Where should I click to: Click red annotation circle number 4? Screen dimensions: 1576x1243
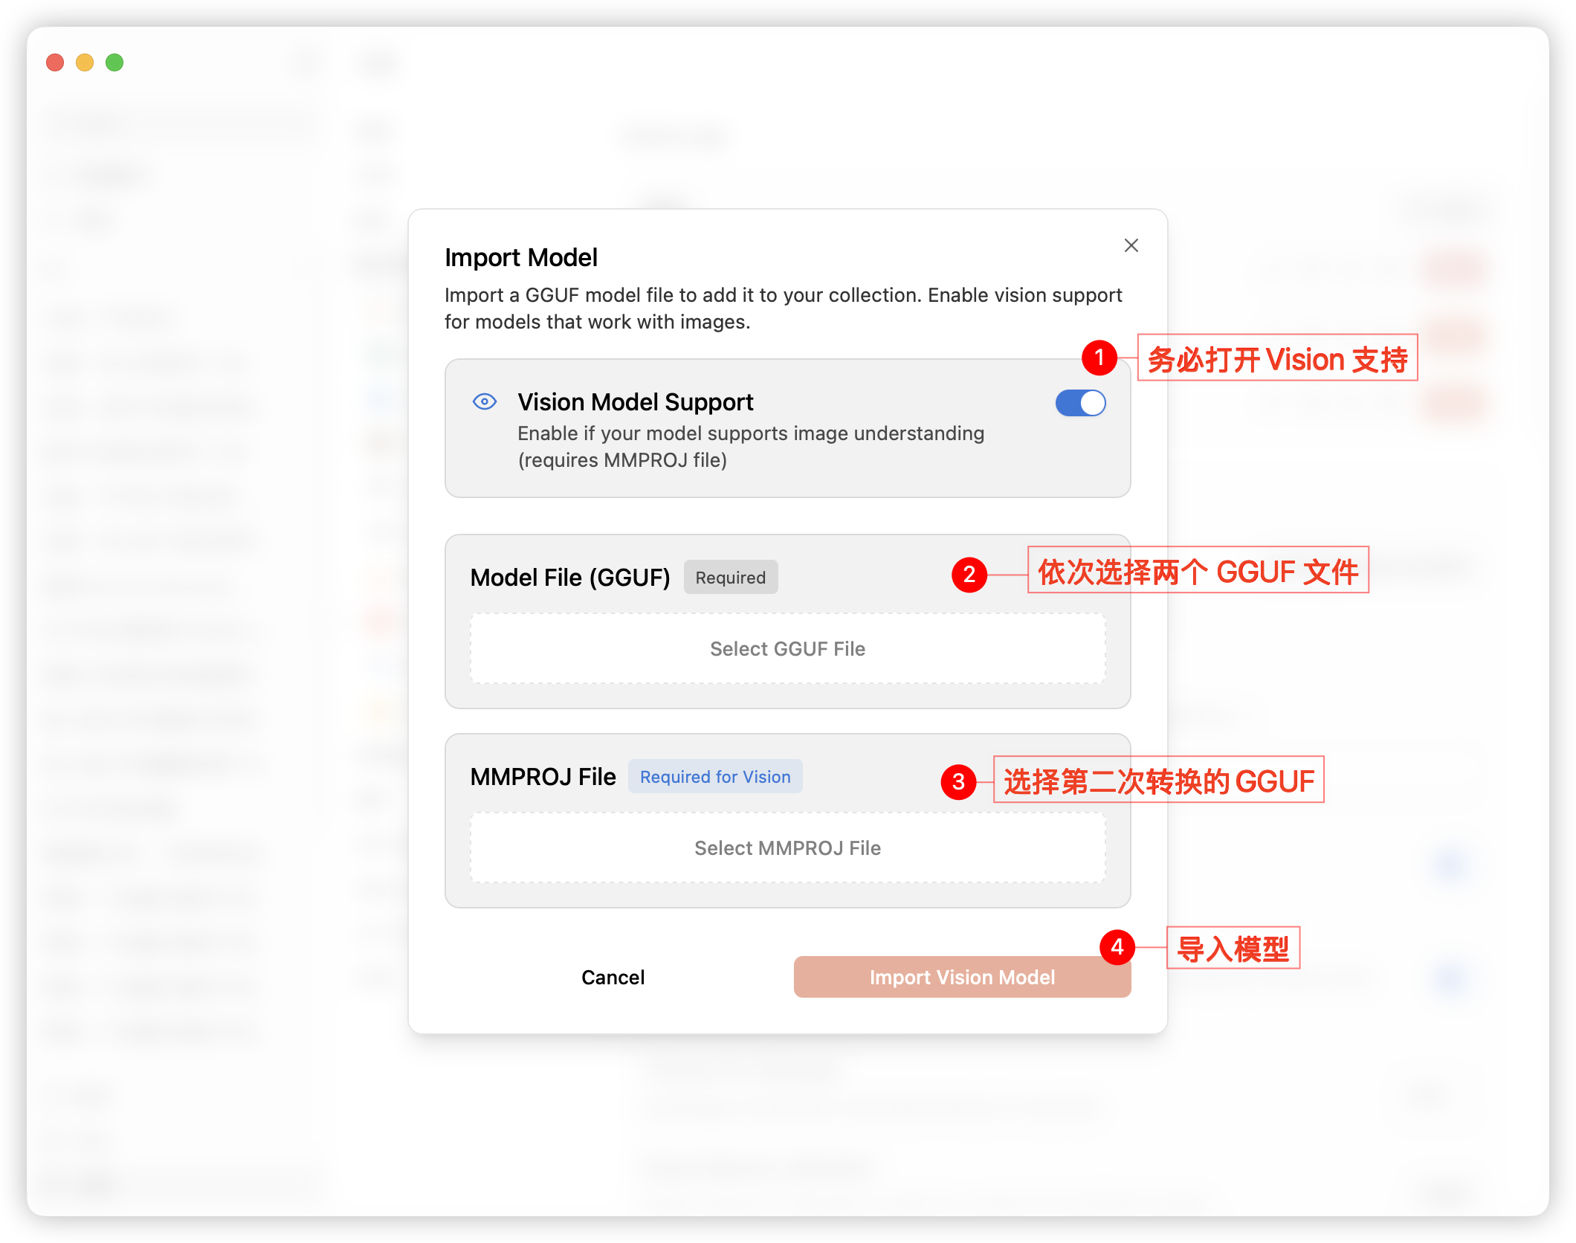tap(1117, 947)
